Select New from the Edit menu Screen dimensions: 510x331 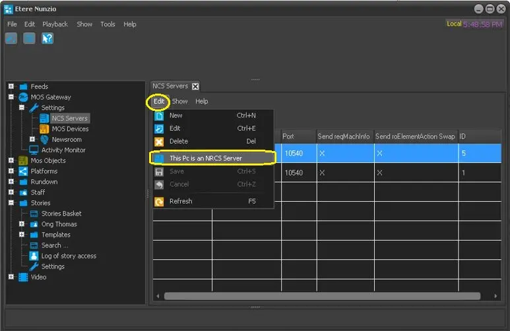(176, 115)
